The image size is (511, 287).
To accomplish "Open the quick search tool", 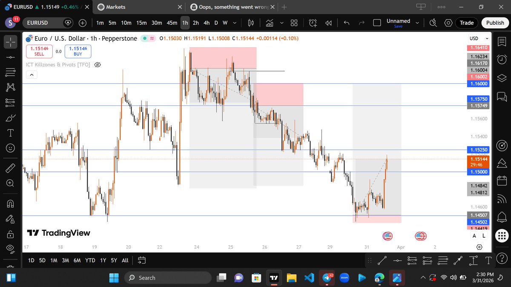I will (433, 23).
